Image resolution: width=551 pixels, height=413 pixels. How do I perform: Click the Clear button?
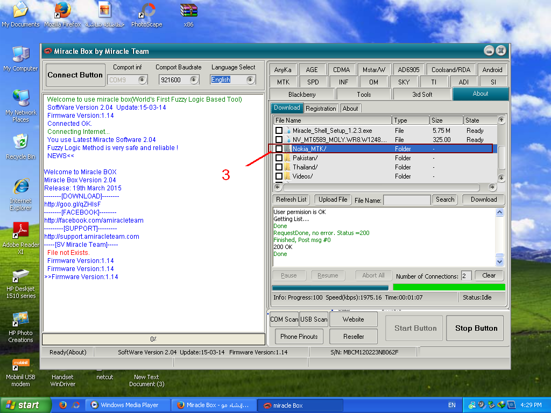[489, 275]
